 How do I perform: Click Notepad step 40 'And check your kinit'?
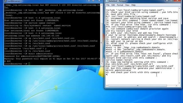tap(134, 72)
